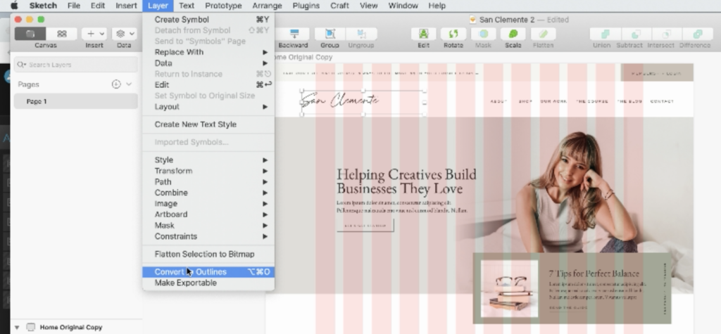
Task: Click the Difference boolean icon
Action: click(x=697, y=34)
